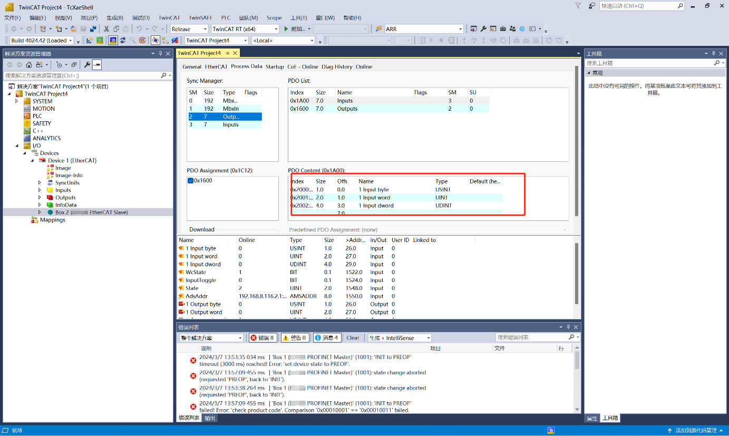Click the Save All icon
This screenshot has height=436, width=729.
93,29
